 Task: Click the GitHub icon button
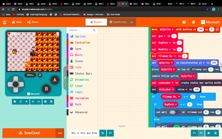110,133
